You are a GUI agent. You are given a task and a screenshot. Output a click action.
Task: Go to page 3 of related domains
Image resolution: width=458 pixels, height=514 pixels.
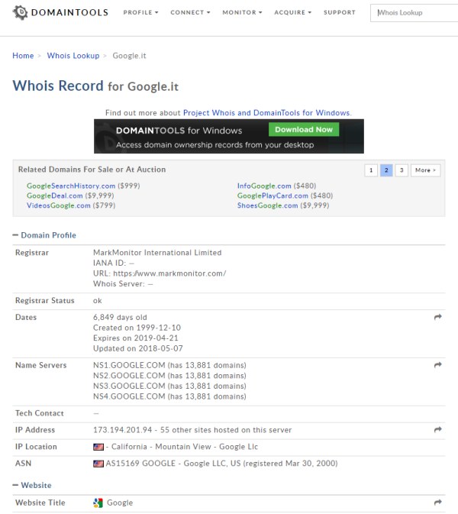(x=402, y=170)
